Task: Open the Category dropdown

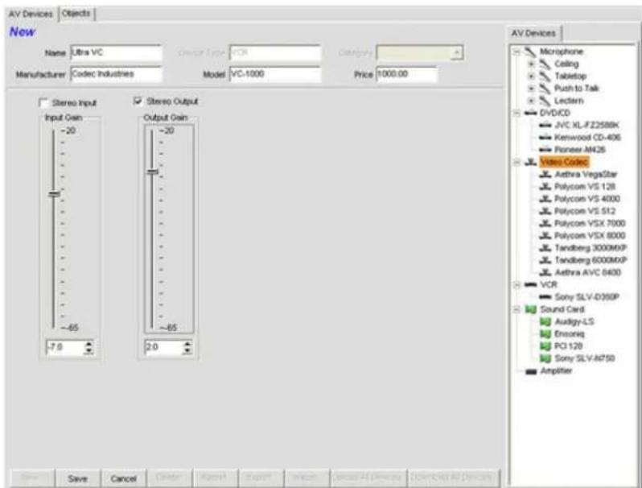Action: (457, 53)
